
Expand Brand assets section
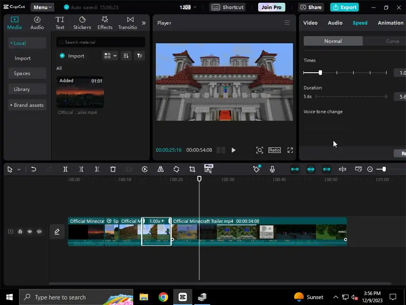tap(27, 105)
